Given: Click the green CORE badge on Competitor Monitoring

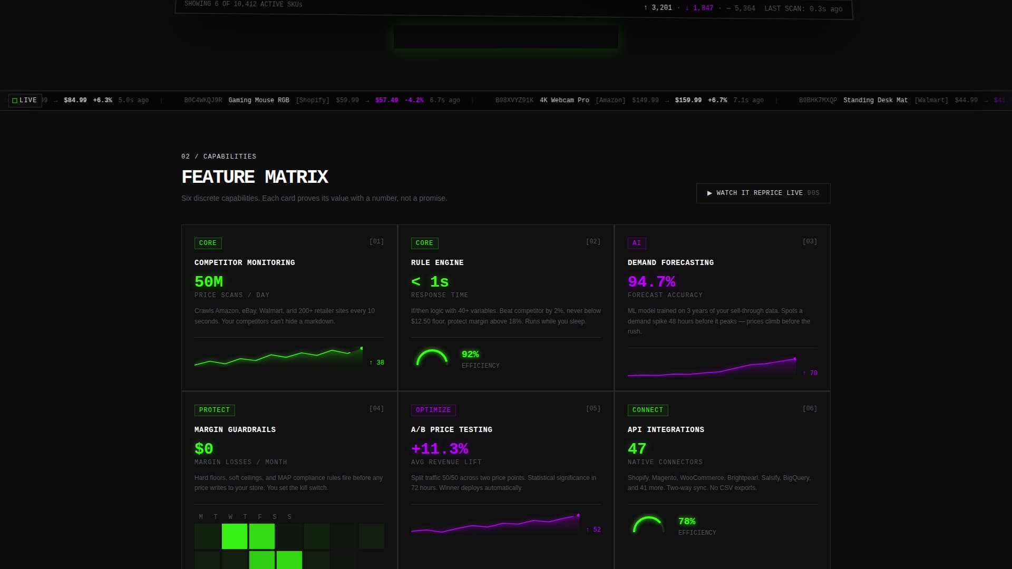Looking at the screenshot, I should point(208,243).
